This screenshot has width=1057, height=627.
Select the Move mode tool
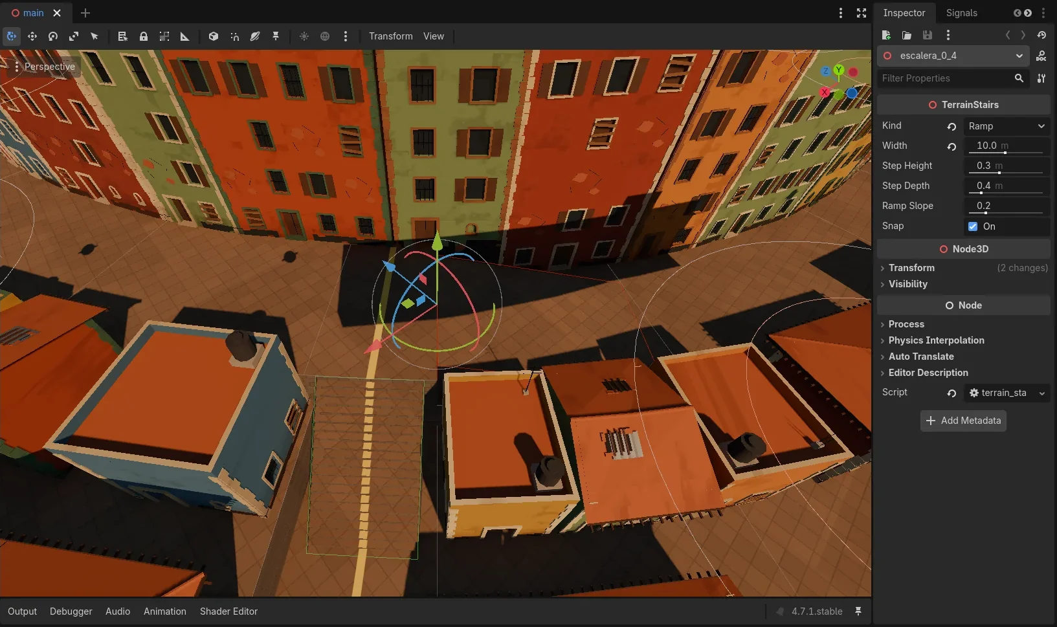point(32,36)
